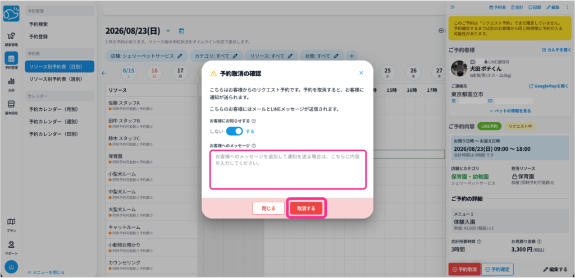Click the double-chevron collapse icon in detail panel

coord(453,7)
